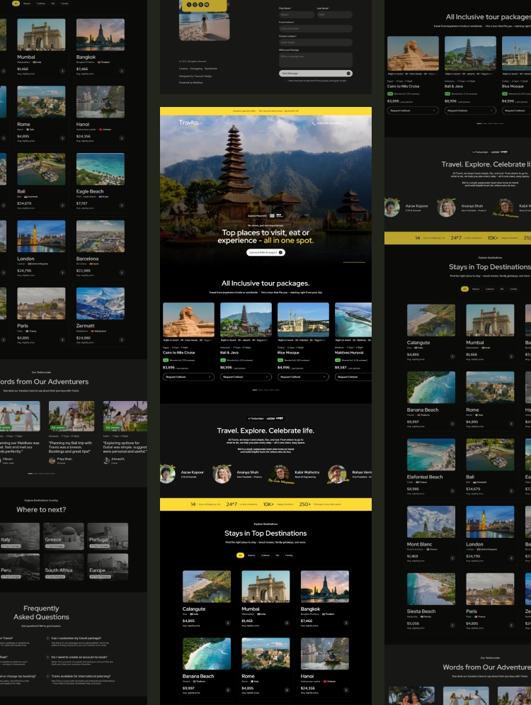Click Ananya Shah's avatar in center page
This screenshot has width=531, height=705.
(222, 474)
